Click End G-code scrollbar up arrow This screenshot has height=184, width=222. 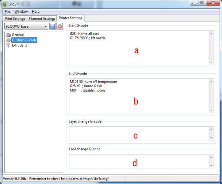(211, 82)
